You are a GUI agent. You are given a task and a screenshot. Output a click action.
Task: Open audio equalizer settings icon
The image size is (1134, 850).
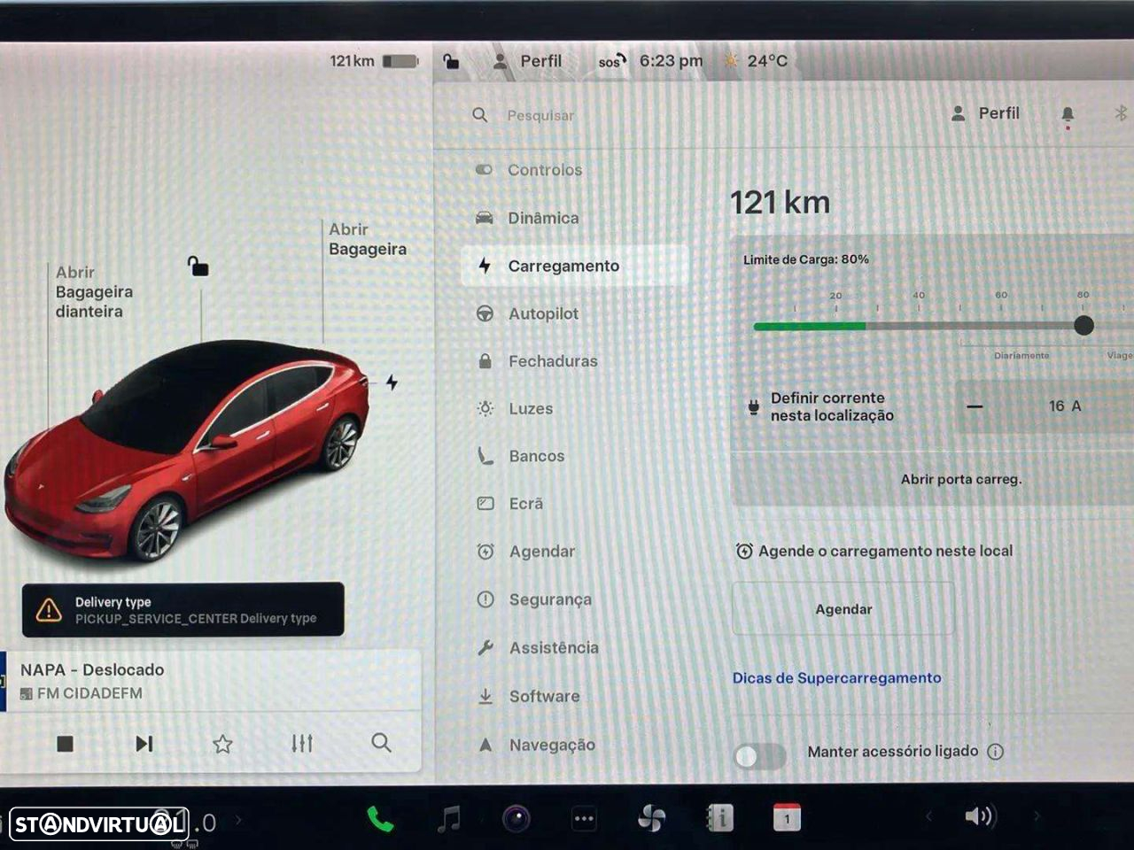pyautogui.click(x=302, y=744)
